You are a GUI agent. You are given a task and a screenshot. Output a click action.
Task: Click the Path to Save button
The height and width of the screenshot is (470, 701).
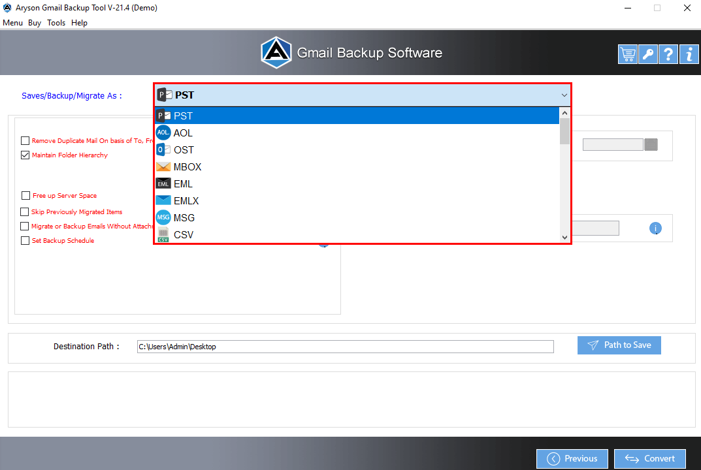coord(619,345)
